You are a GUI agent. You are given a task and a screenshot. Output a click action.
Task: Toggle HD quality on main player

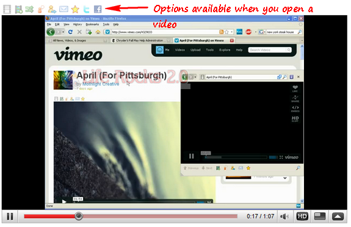302,216
